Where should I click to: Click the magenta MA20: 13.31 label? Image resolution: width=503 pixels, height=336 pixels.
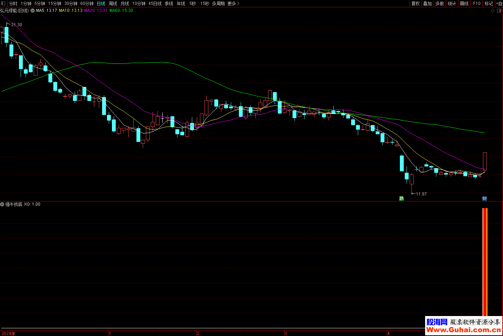[96, 11]
